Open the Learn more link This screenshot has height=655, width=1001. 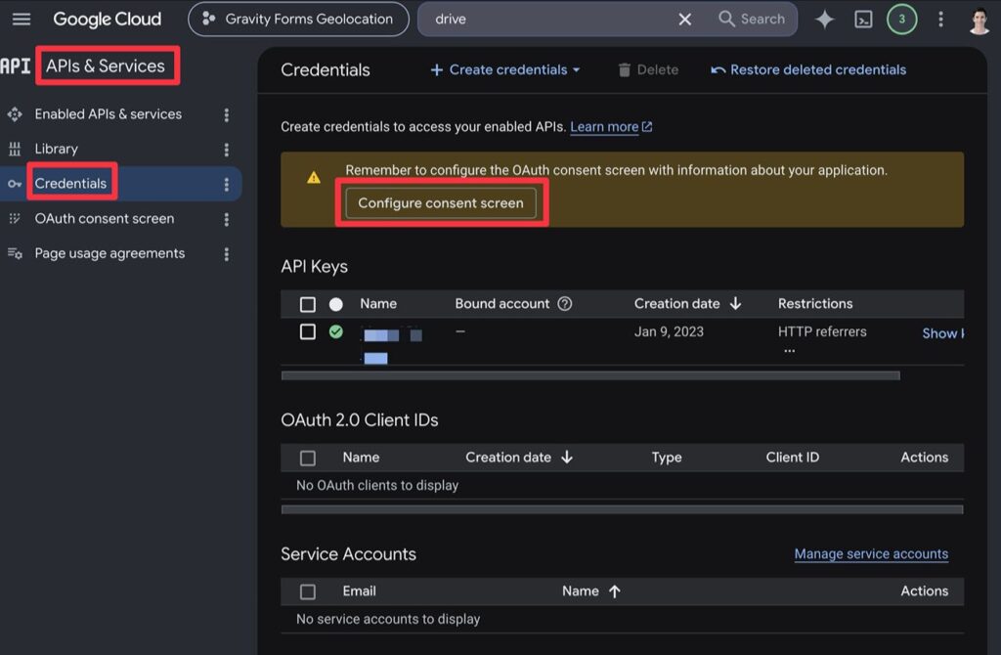(611, 126)
